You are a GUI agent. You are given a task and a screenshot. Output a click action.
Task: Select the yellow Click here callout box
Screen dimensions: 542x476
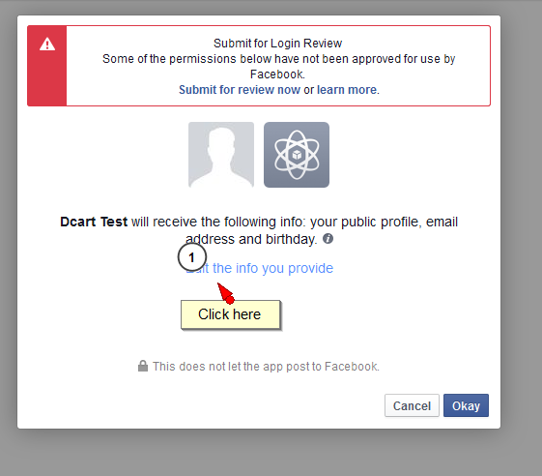(x=231, y=314)
